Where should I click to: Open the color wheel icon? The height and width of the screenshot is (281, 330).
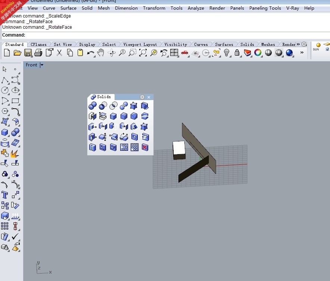point(258,53)
